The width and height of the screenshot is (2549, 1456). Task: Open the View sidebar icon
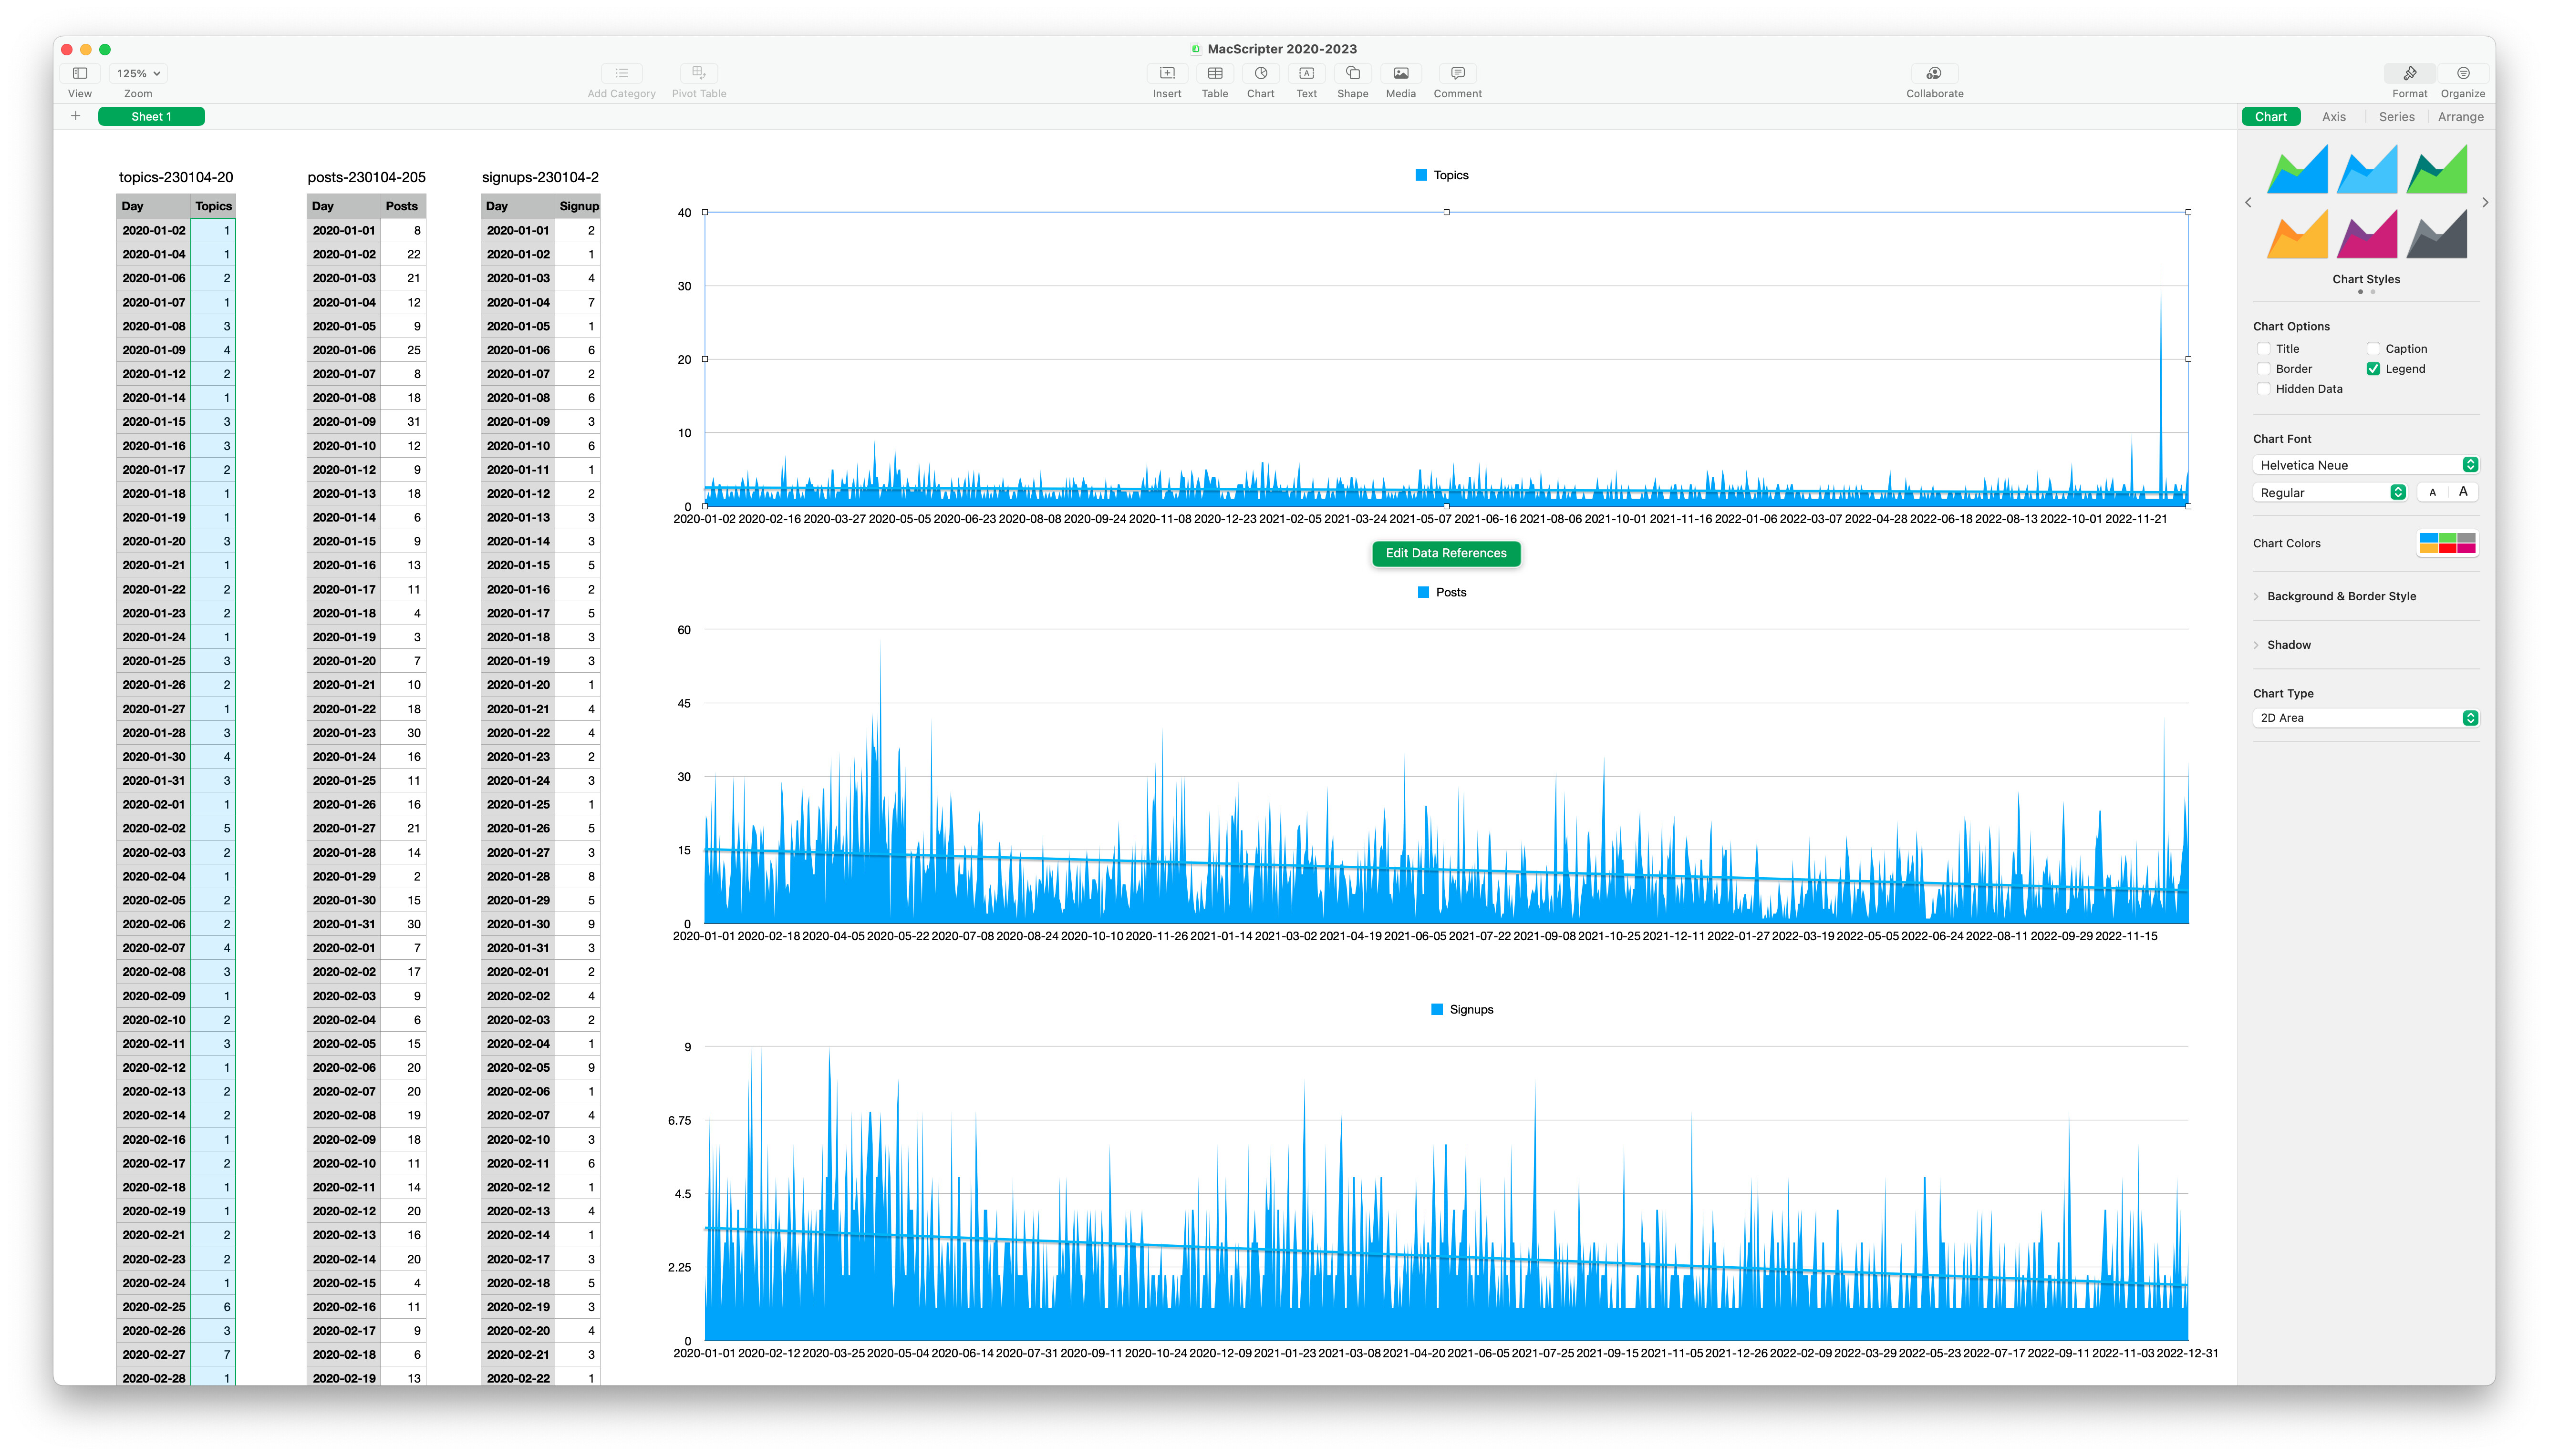pos(80,73)
